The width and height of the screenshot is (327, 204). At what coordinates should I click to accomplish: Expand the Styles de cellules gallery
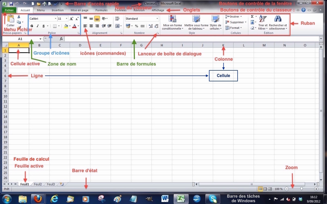tap(216, 22)
